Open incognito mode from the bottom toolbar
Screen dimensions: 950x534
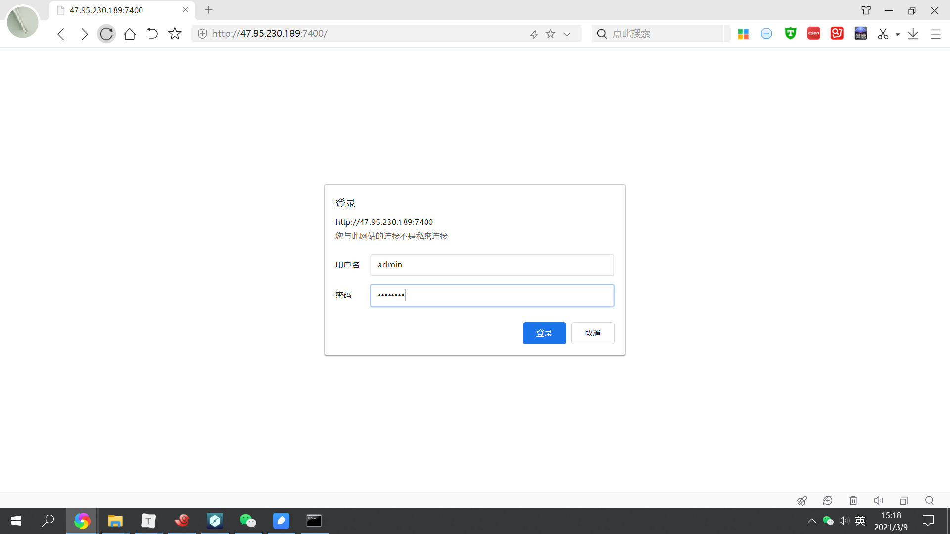pyautogui.click(x=828, y=501)
